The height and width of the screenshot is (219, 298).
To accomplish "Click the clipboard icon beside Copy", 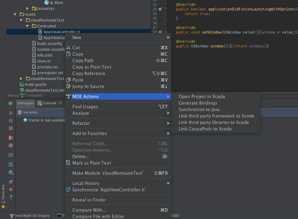I will click(68, 54).
